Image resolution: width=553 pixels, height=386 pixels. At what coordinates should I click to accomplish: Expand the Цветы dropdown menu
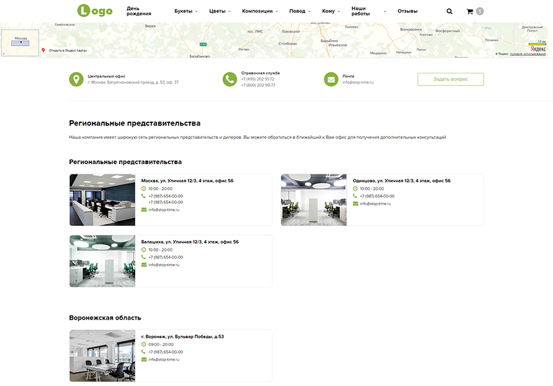pyautogui.click(x=220, y=11)
